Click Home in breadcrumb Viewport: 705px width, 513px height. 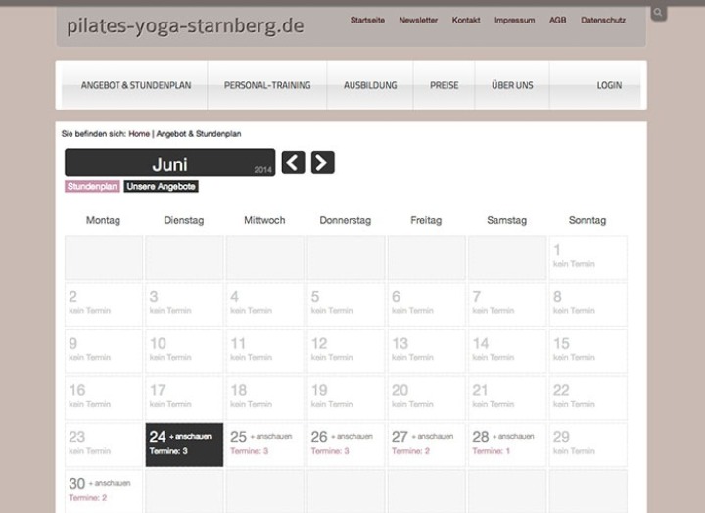[x=139, y=133]
